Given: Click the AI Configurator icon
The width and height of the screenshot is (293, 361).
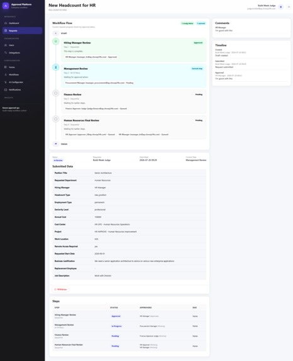Looking at the screenshot, I should pos(6,82).
